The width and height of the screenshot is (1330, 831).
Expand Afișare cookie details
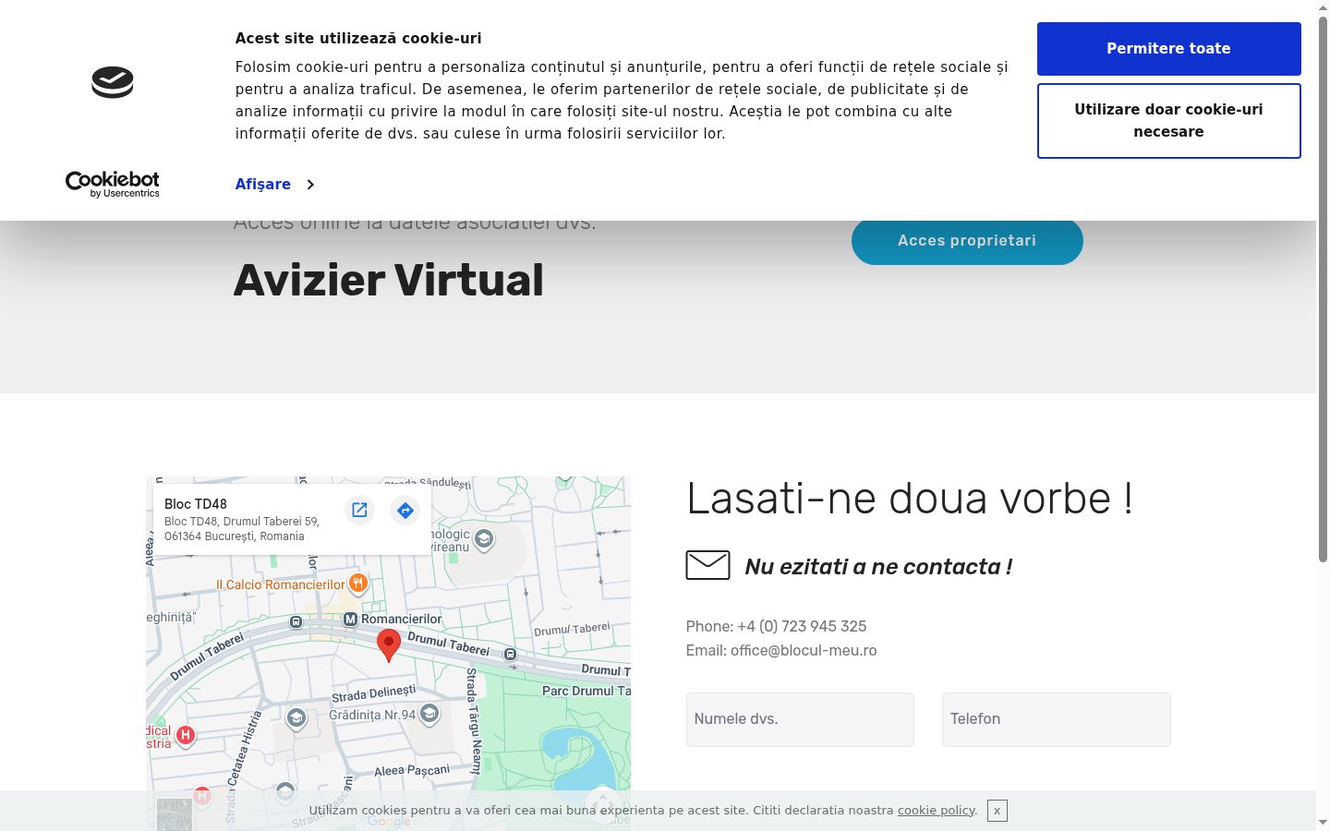coord(274,185)
